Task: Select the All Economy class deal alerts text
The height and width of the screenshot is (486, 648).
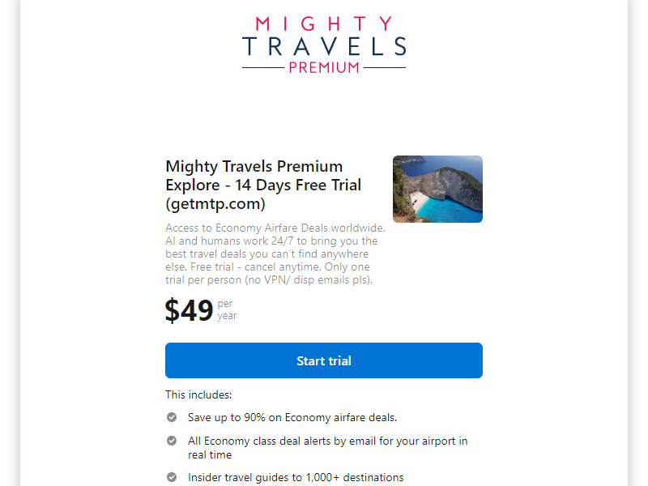Action: tap(328, 448)
